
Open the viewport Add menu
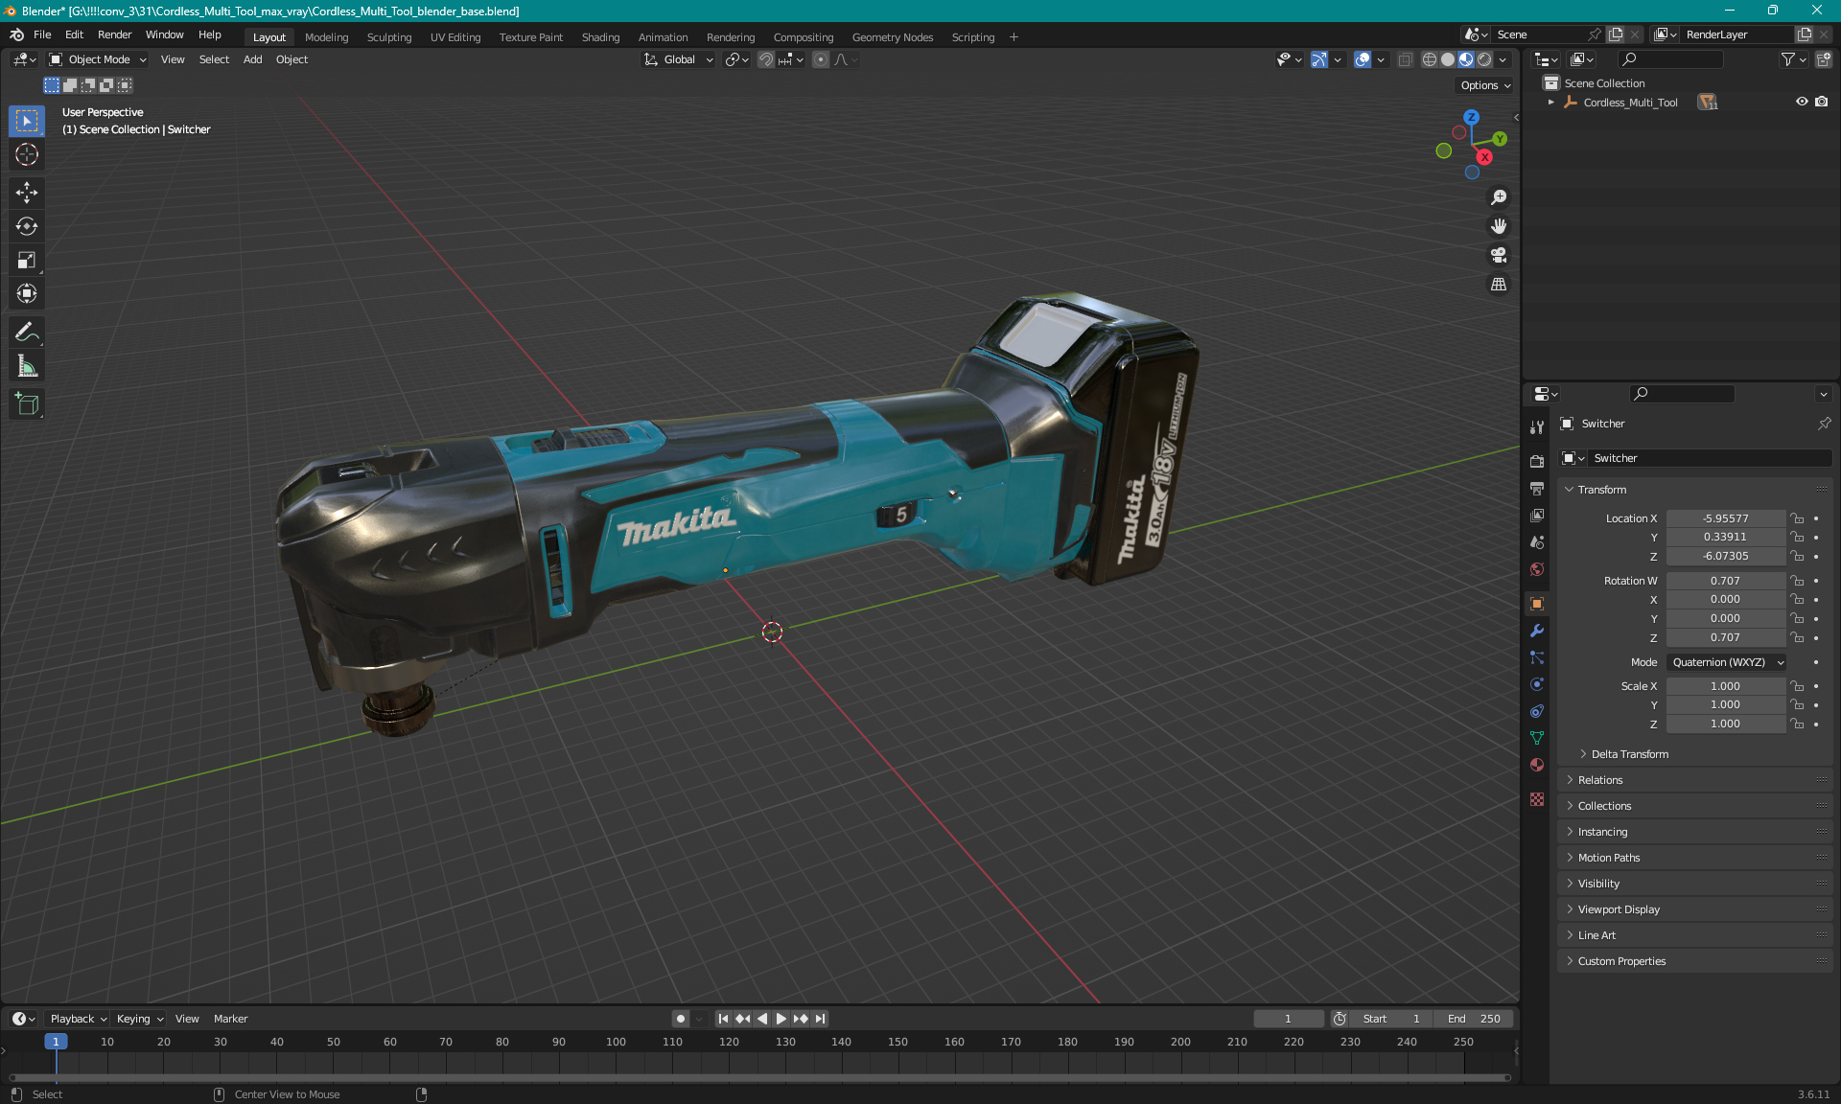(252, 59)
